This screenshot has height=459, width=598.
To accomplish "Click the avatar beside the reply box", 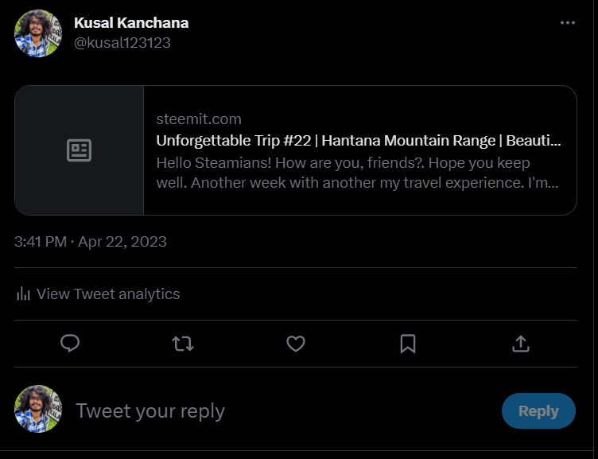I will tap(38, 410).
